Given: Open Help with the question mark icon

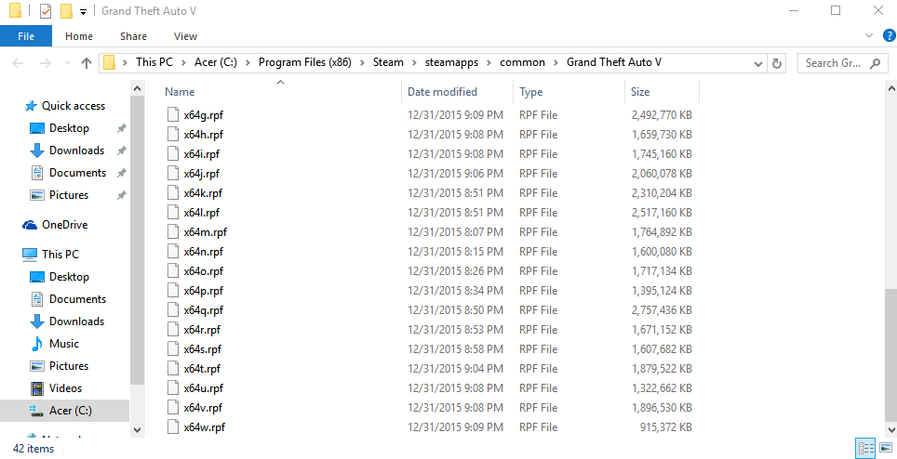Looking at the screenshot, I should 889,35.
